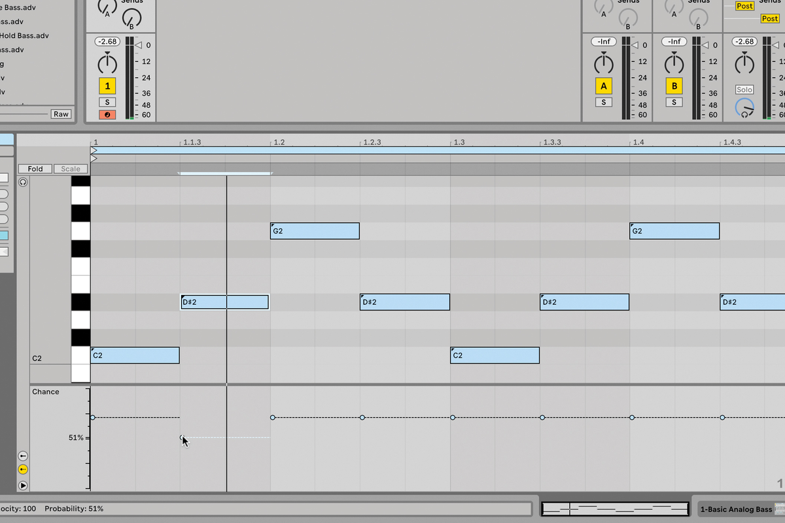Click the velocity lane circle icon above it

(x=22, y=455)
